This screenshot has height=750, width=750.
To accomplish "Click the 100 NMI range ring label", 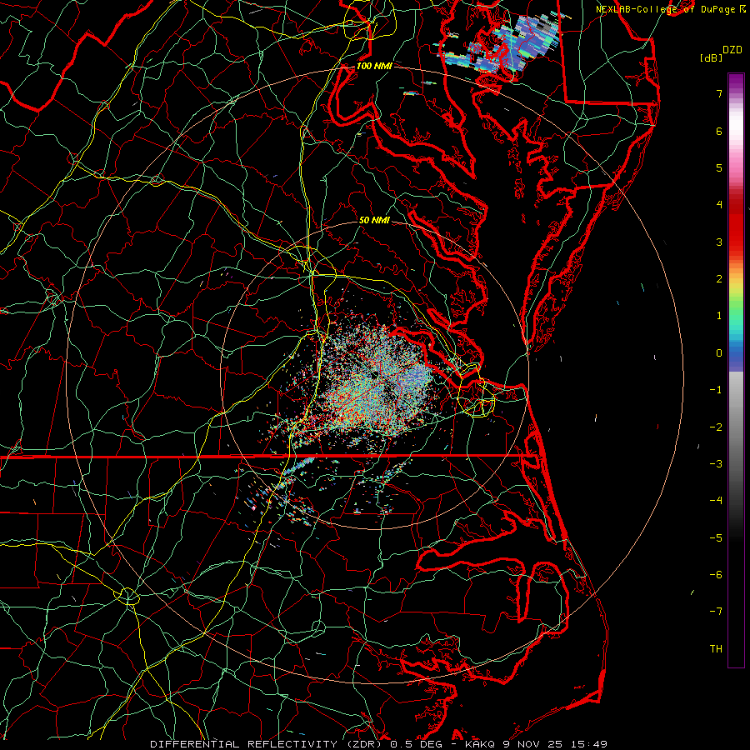I will [374, 66].
